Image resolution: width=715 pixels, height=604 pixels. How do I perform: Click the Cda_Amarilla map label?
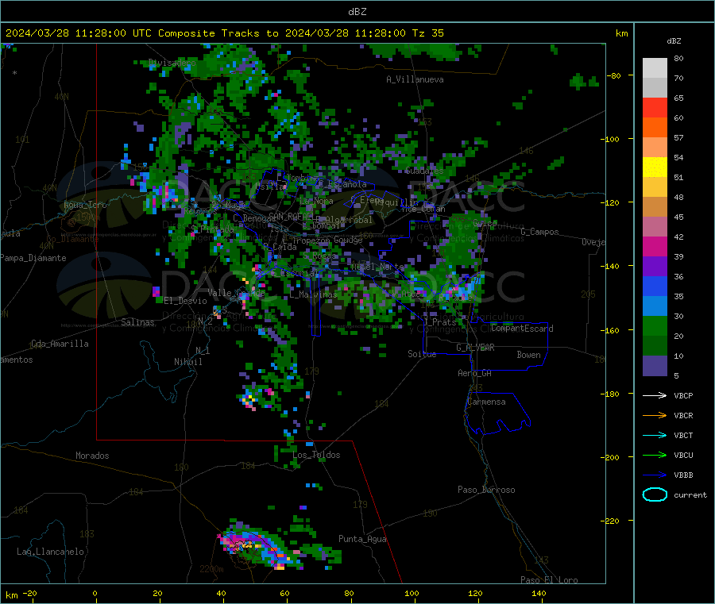(x=60, y=344)
